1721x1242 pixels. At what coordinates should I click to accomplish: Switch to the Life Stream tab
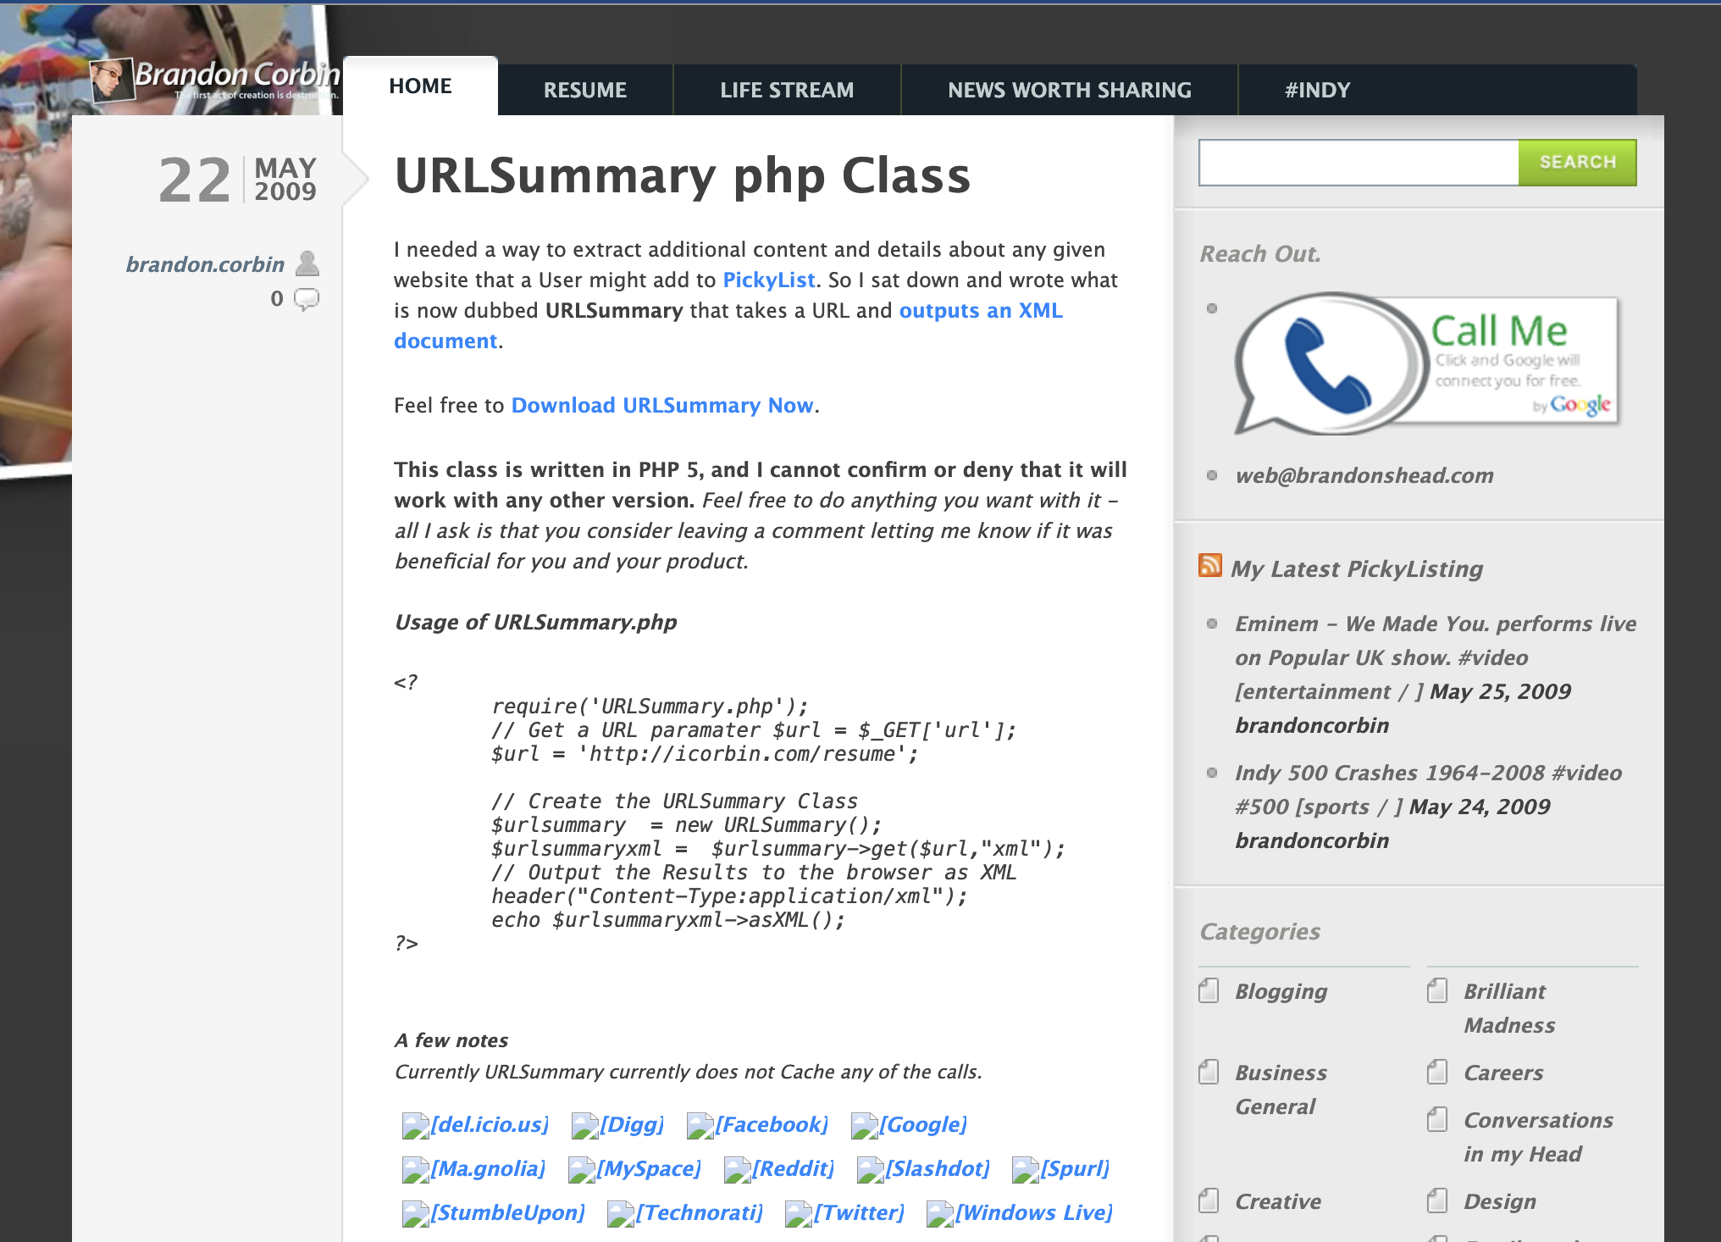(787, 90)
